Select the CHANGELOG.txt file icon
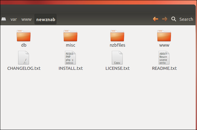This screenshot has width=197, height=130. [x=24, y=57]
